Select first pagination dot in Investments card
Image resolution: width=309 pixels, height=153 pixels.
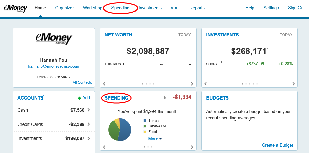pos(242,84)
